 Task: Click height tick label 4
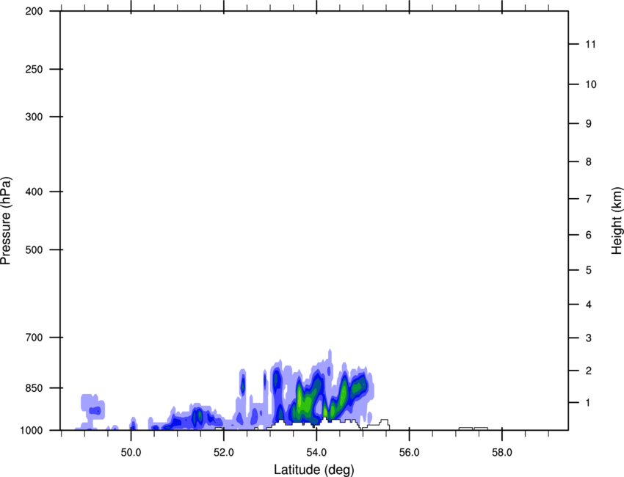(x=588, y=305)
